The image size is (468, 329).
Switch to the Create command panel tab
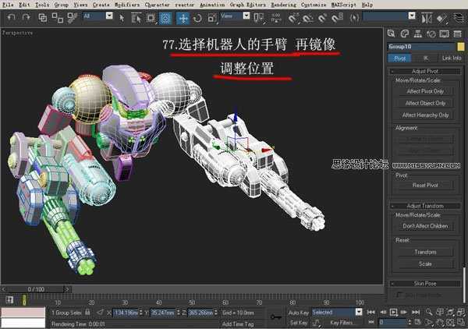(x=392, y=34)
